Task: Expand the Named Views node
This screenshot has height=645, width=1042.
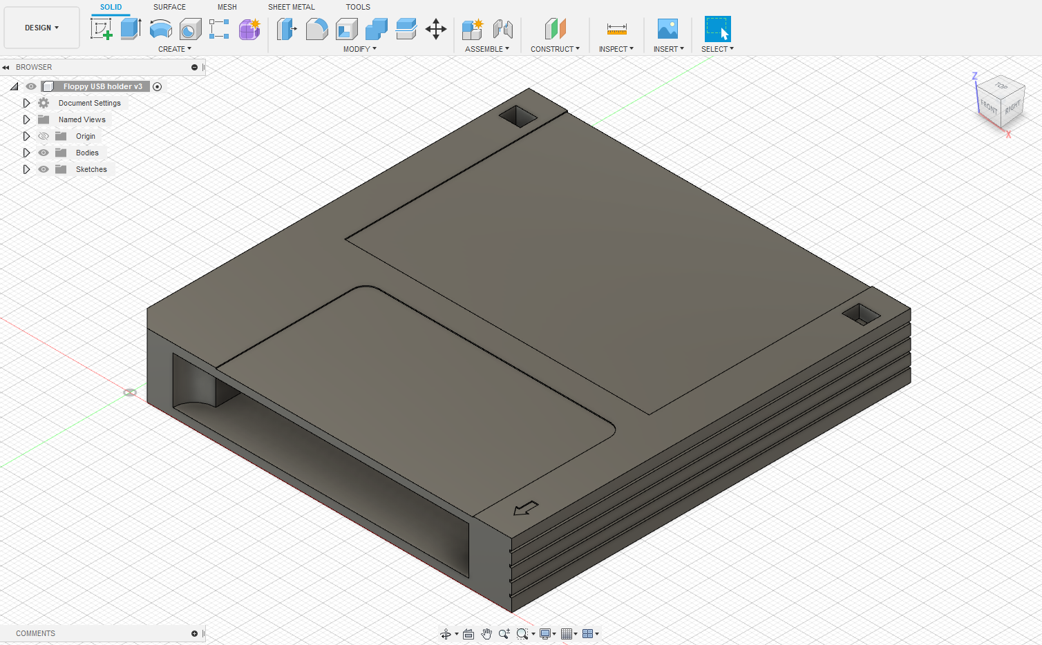Action: click(x=26, y=119)
